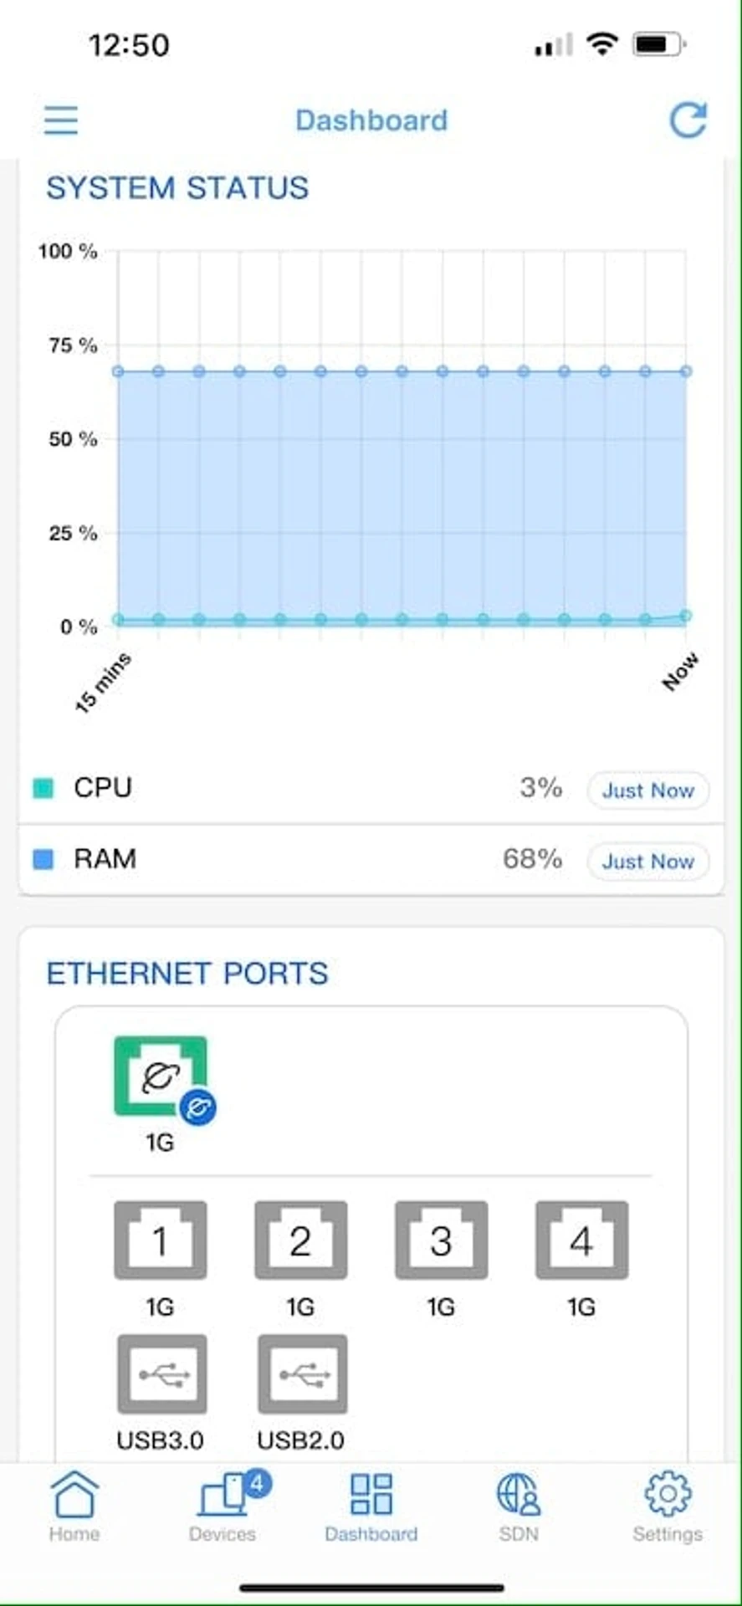Refresh the dashboard data
The width and height of the screenshot is (742, 1606).
[688, 120]
